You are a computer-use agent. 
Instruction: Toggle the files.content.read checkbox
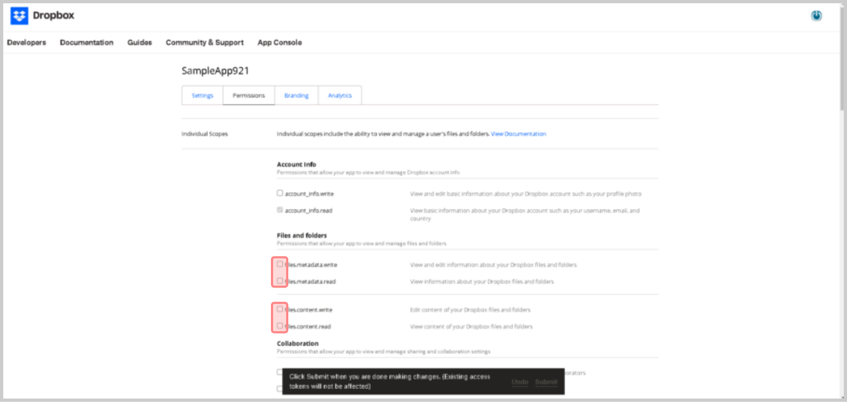pos(280,326)
